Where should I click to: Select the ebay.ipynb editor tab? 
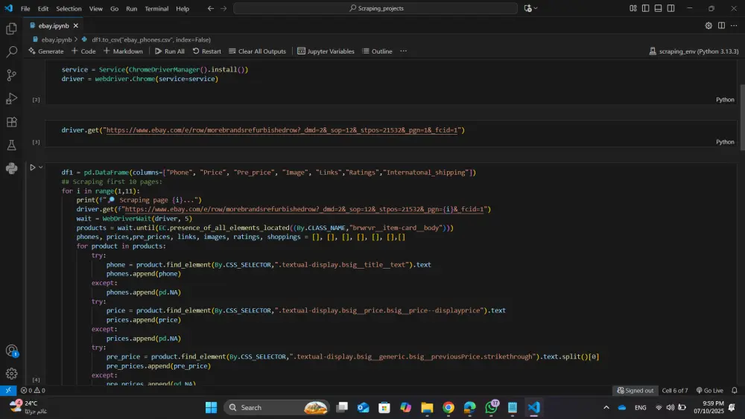pos(54,25)
